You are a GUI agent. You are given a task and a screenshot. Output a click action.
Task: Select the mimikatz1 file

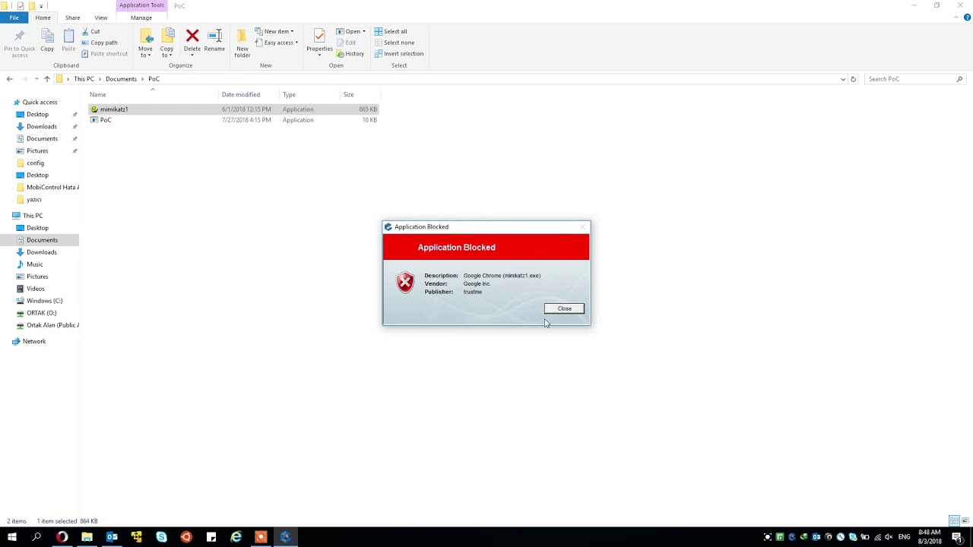pyautogui.click(x=233, y=109)
